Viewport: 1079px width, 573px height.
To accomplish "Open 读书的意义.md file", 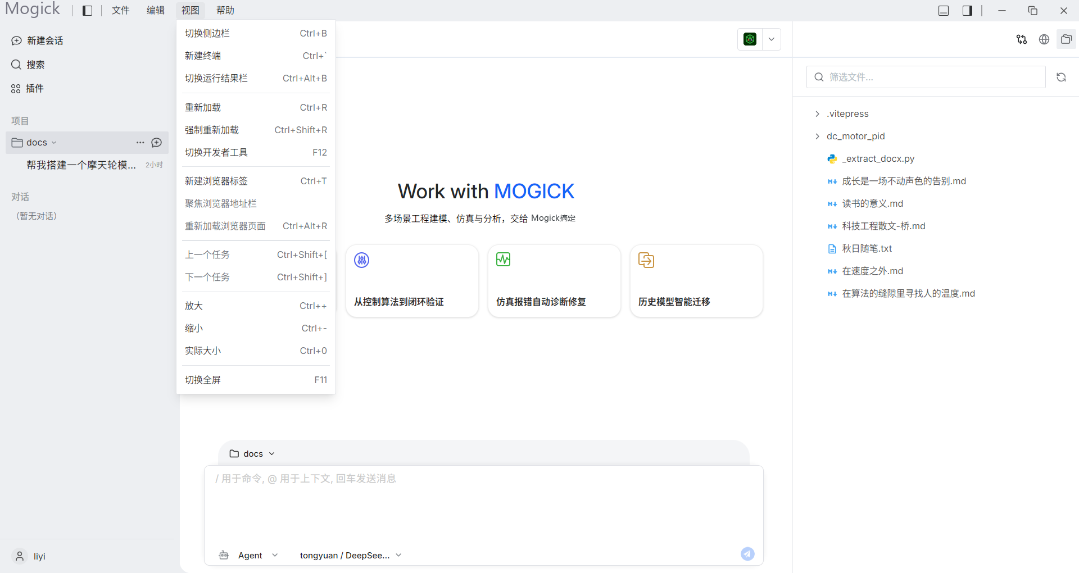I will click(x=865, y=203).
